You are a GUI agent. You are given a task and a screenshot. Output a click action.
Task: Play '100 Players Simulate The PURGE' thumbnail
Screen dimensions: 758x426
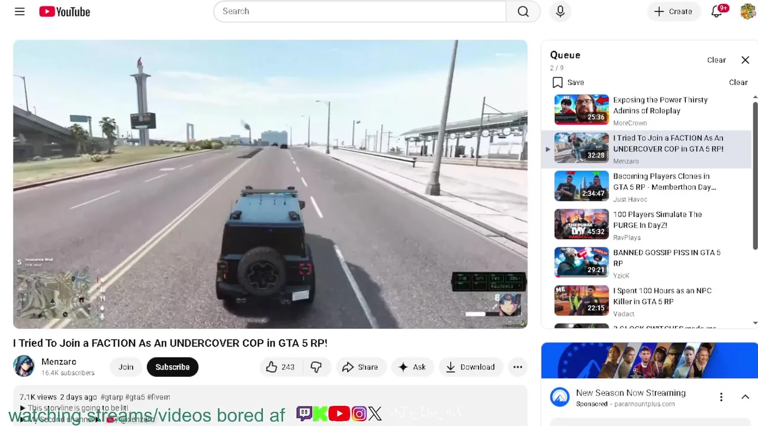pyautogui.click(x=582, y=224)
